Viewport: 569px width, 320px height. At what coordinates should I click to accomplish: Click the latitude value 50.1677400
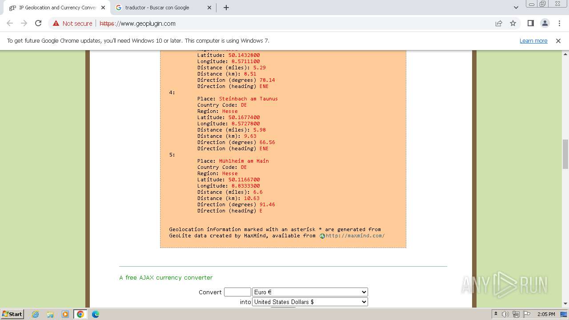point(244,117)
